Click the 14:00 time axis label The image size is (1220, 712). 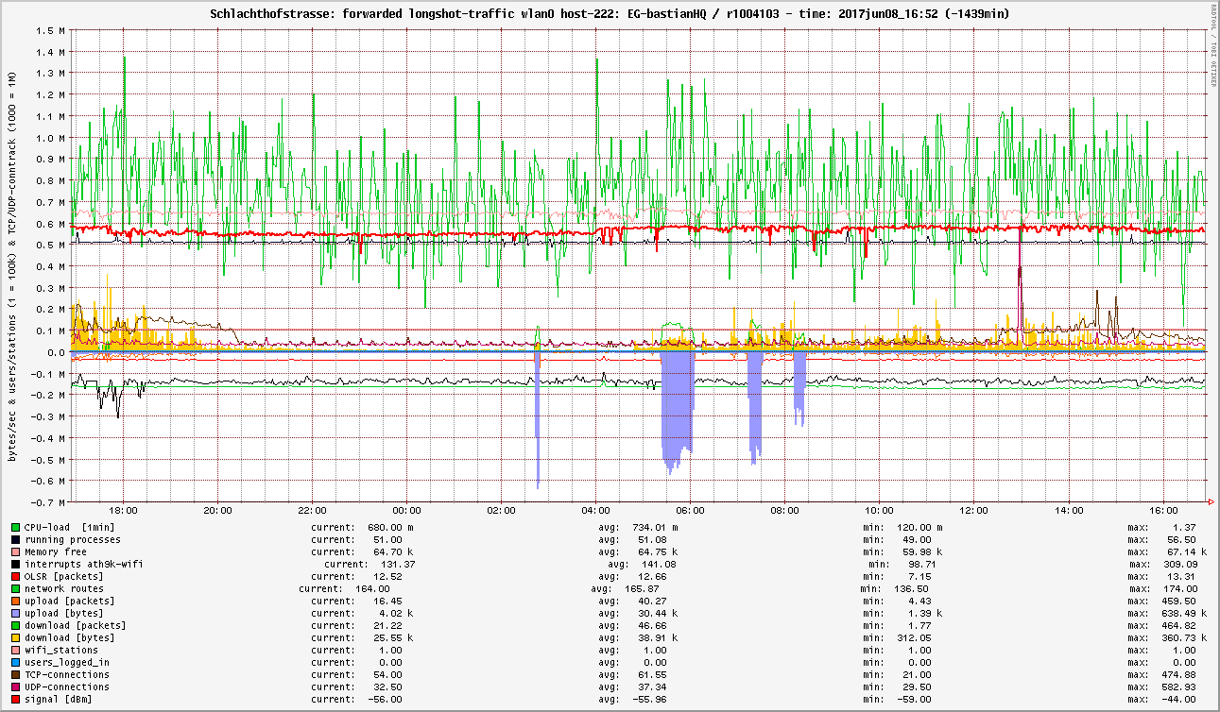tap(1069, 511)
